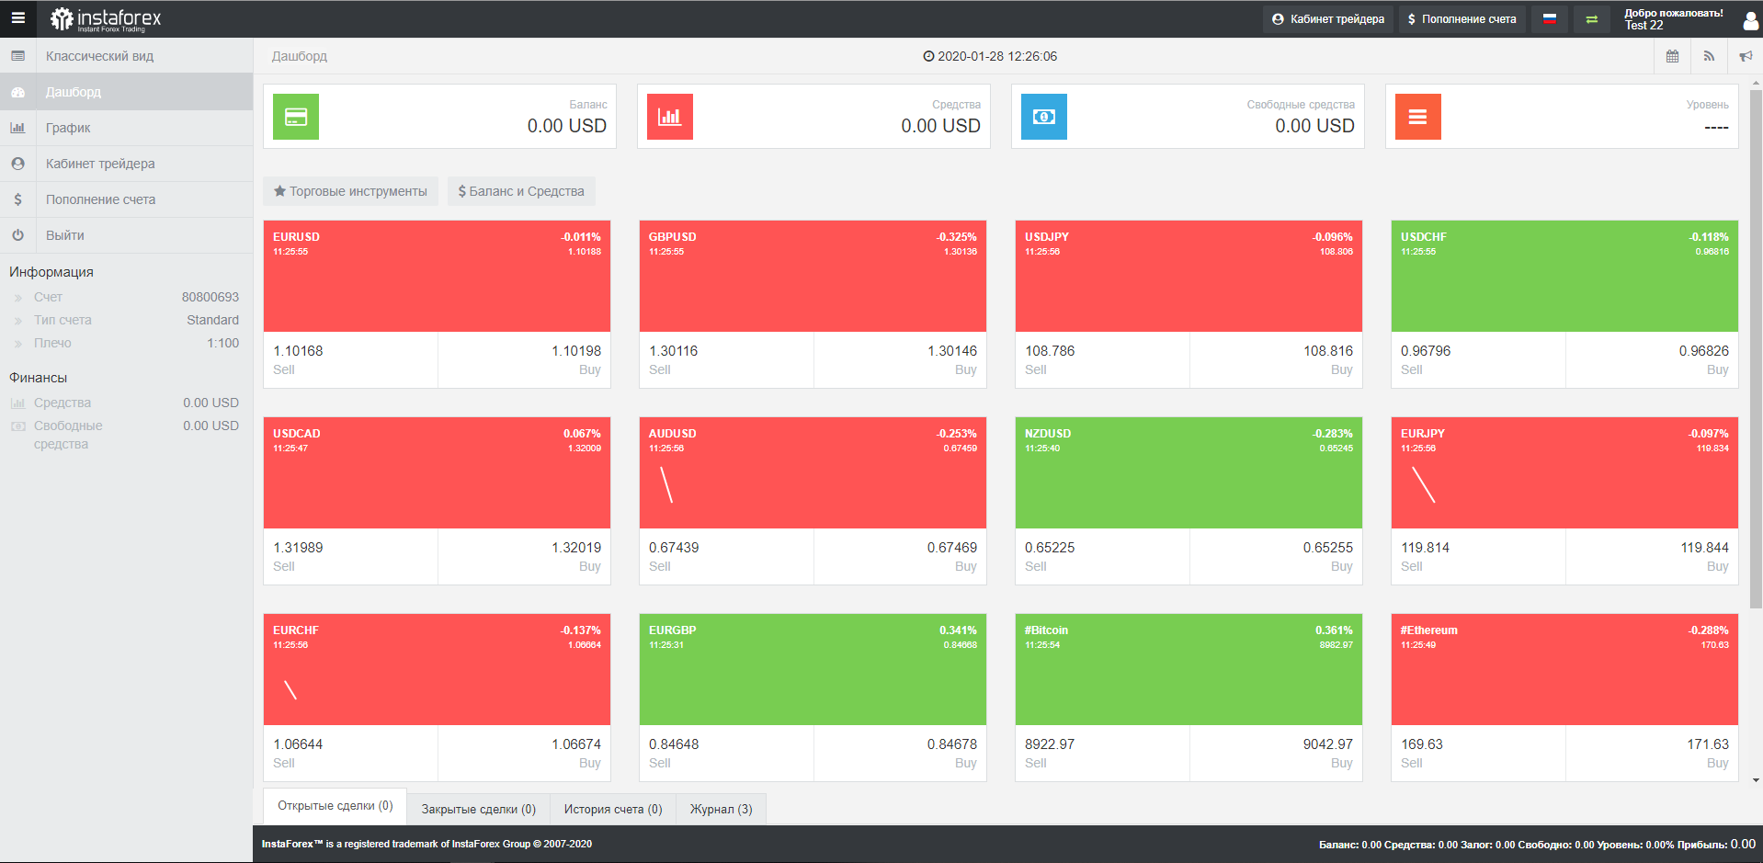This screenshot has height=863, width=1763.
Task: Click the dollar icon beside Пополнение счета
Action: point(17,199)
